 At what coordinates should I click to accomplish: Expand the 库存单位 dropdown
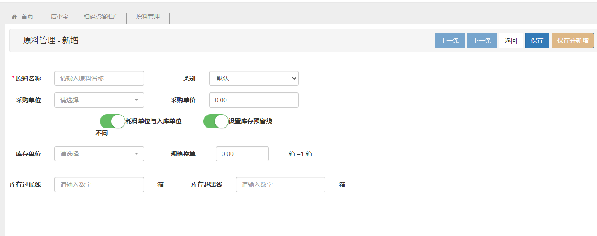[x=99, y=154]
